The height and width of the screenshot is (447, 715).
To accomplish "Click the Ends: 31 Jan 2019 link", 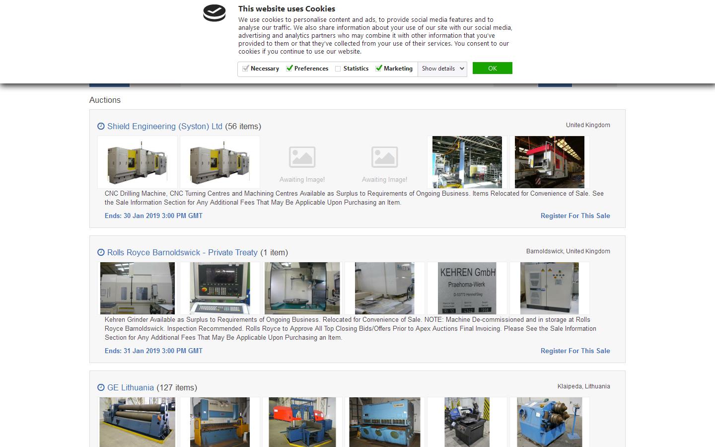I will (153, 351).
